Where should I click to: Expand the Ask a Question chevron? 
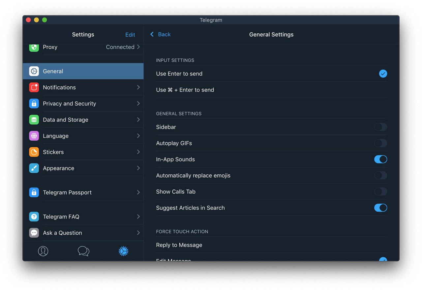pos(138,233)
